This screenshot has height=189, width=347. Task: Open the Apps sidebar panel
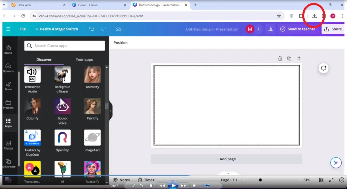tap(8, 123)
